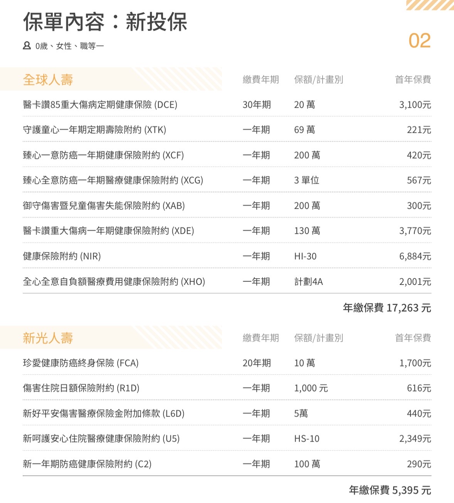
Task: Select 新一年期防癌健康保險附約 (C2) entry
Action: (x=87, y=464)
